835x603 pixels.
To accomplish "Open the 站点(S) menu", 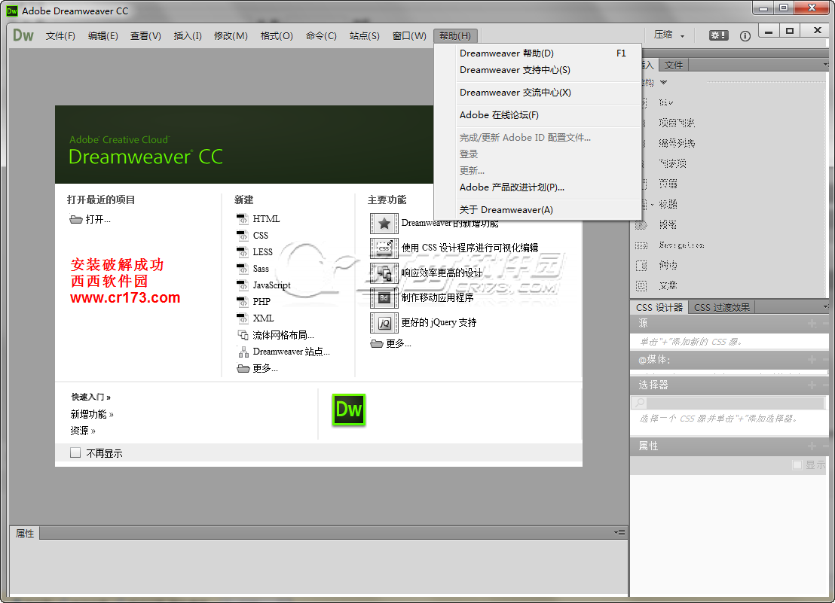I will [x=364, y=35].
